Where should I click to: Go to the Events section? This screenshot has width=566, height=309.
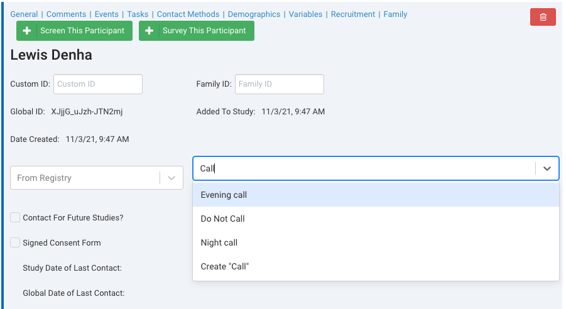[x=106, y=14]
